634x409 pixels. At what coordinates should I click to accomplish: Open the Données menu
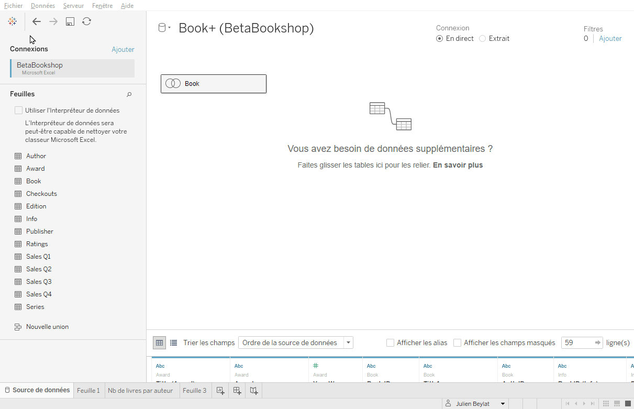pyautogui.click(x=42, y=6)
